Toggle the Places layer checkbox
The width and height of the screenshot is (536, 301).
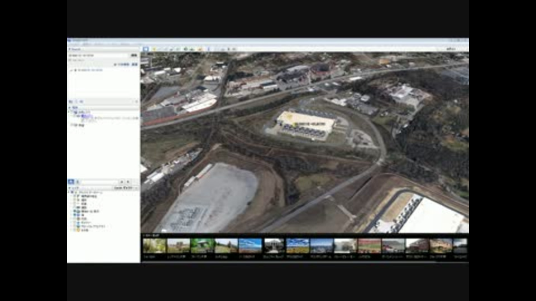coord(75,200)
